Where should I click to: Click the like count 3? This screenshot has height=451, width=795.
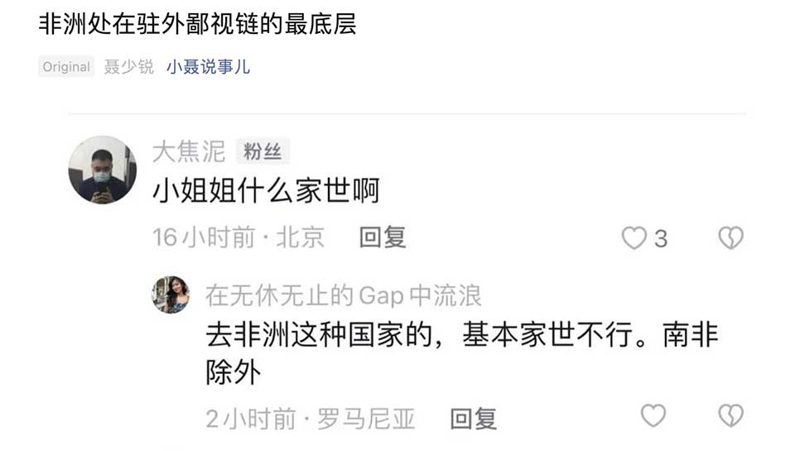coord(661,238)
